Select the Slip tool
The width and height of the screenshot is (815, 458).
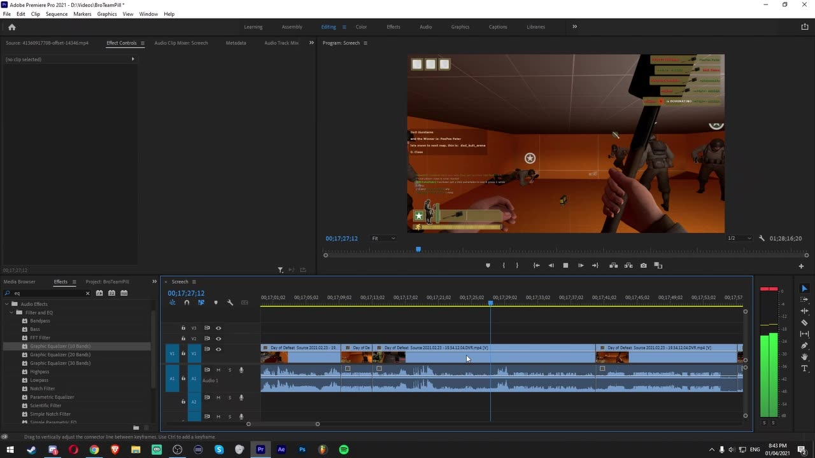click(804, 334)
